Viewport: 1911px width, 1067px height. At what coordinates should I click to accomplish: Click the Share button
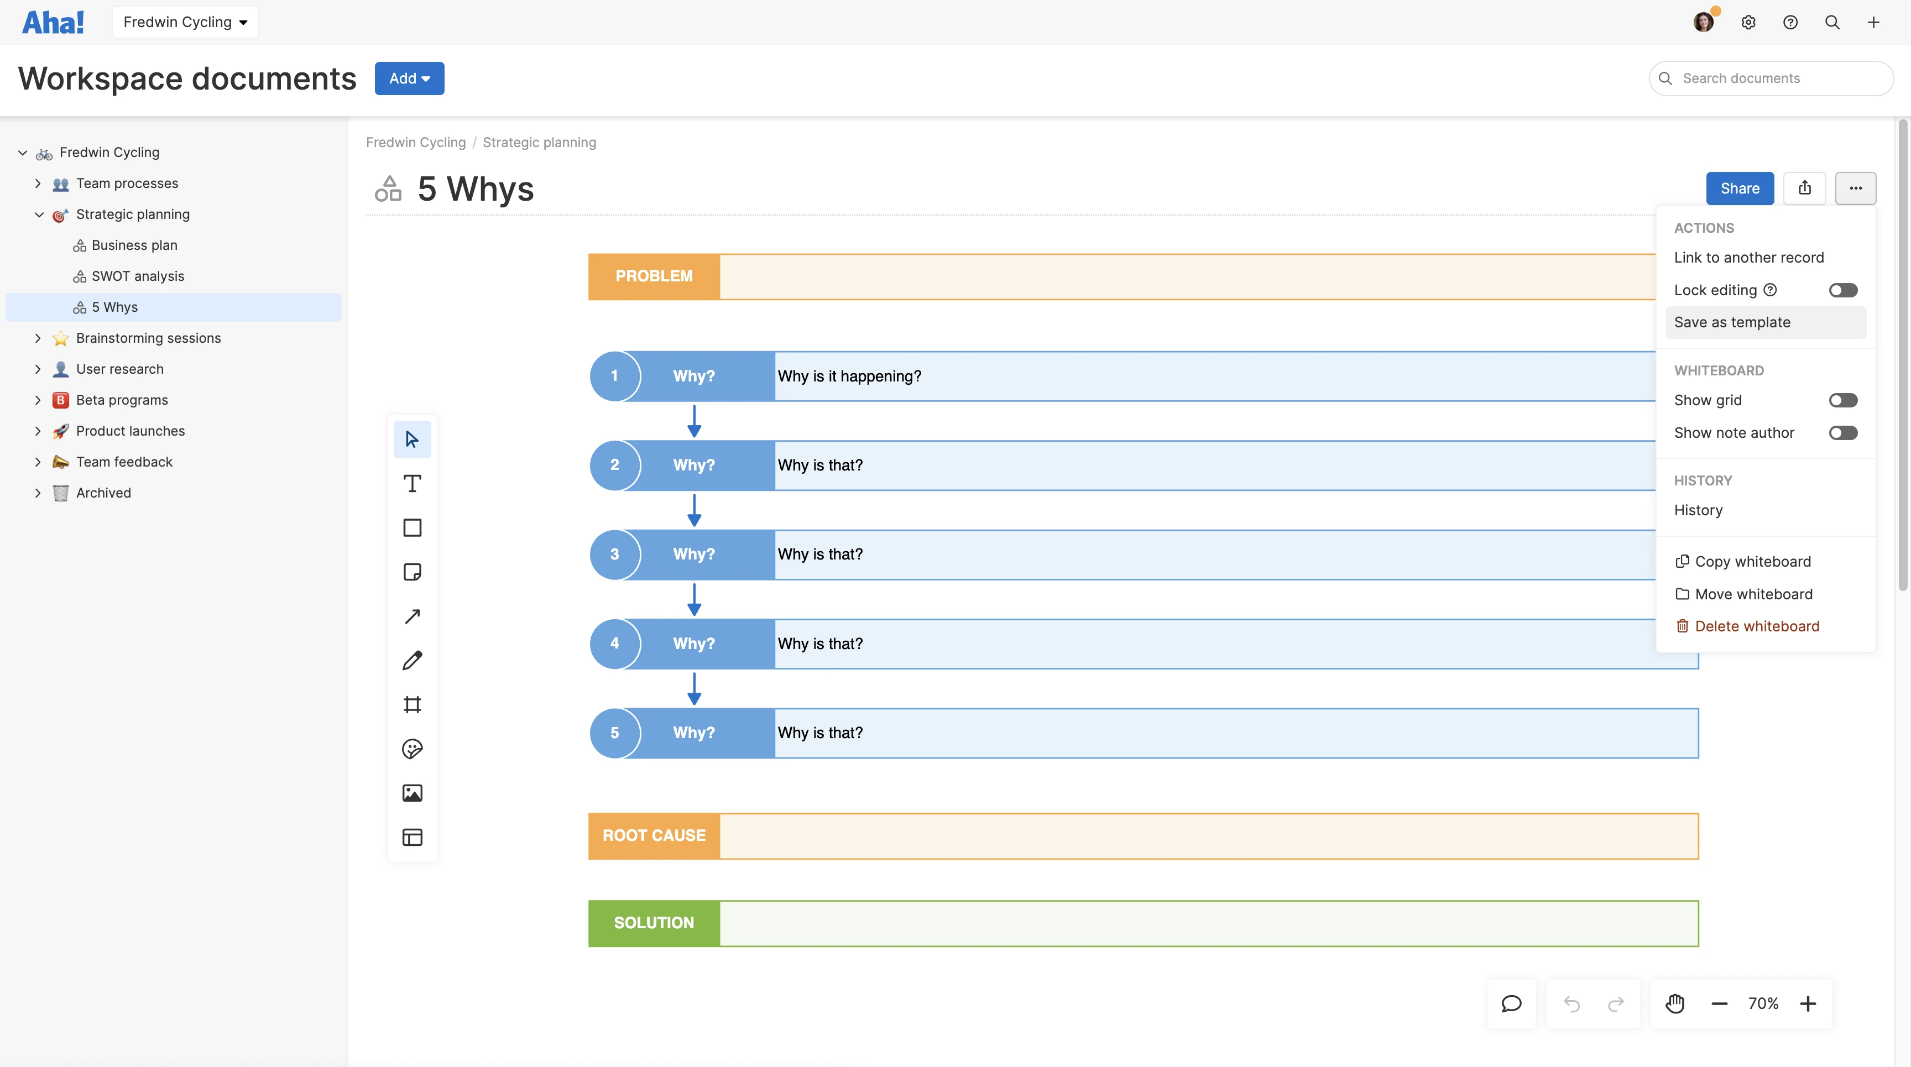click(1740, 189)
